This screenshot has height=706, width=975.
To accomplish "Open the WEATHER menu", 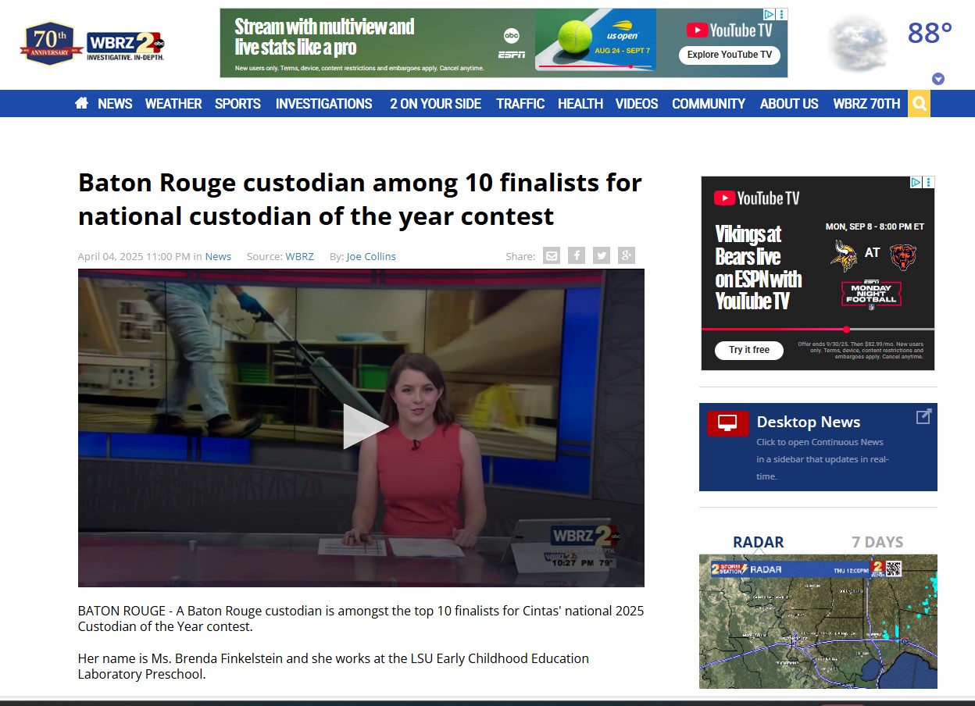I will pos(173,104).
